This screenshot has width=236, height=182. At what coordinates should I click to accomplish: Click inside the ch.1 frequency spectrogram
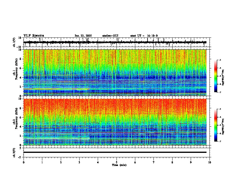(x=115, y=73)
